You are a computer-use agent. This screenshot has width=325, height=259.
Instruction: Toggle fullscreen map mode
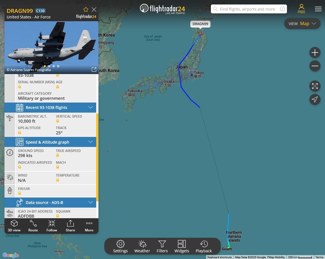(x=315, y=86)
